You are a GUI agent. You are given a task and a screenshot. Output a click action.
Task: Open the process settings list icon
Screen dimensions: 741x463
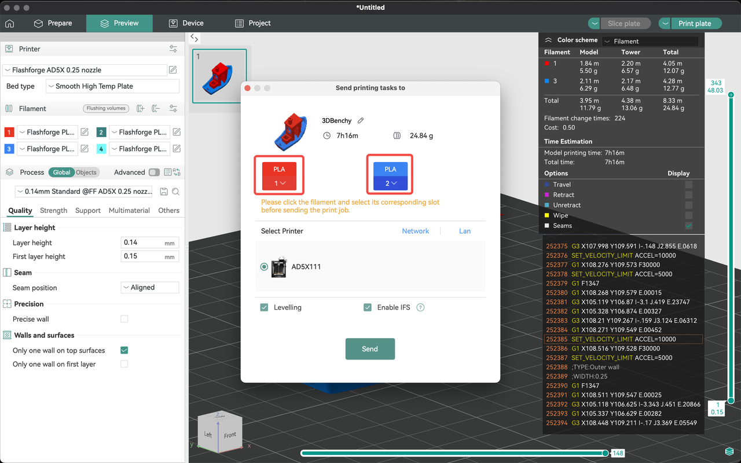(x=168, y=172)
